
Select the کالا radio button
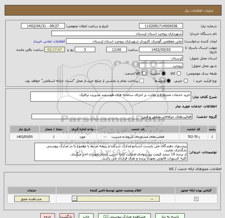(x=179, y=73)
